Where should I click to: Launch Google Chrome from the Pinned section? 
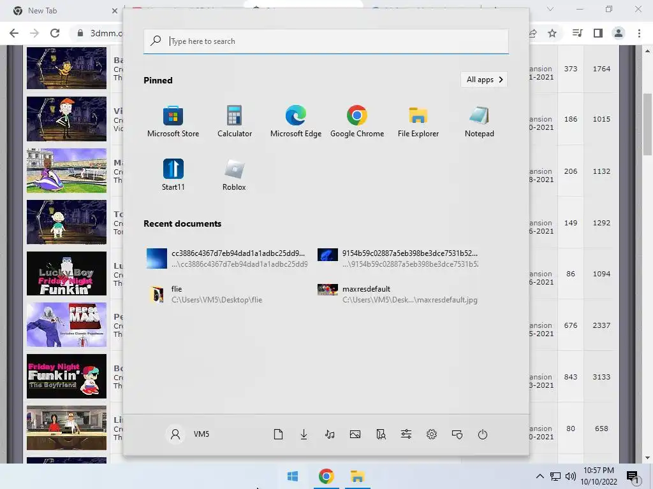point(357,122)
